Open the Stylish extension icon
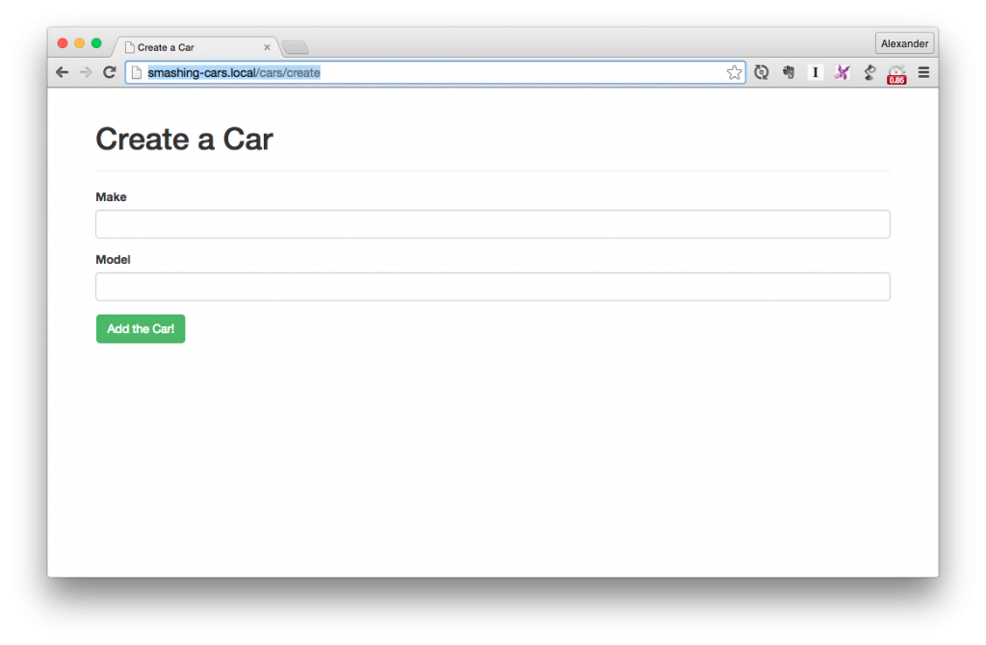The height and width of the screenshot is (645, 986). tap(841, 72)
